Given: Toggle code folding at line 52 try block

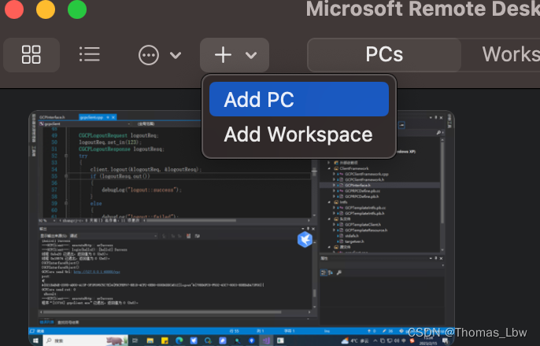Looking at the screenshot, I should (x=66, y=156).
